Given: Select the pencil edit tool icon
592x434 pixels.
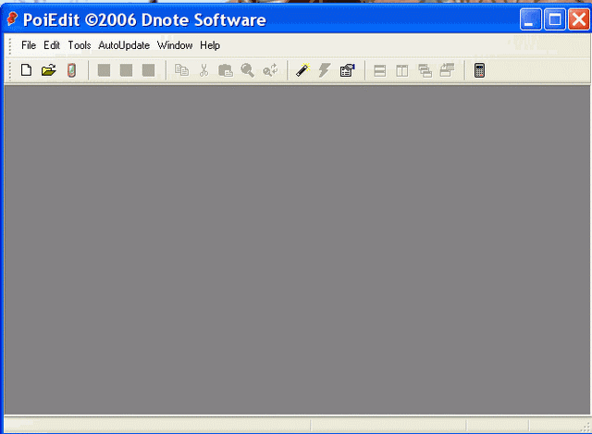Looking at the screenshot, I should tap(302, 70).
